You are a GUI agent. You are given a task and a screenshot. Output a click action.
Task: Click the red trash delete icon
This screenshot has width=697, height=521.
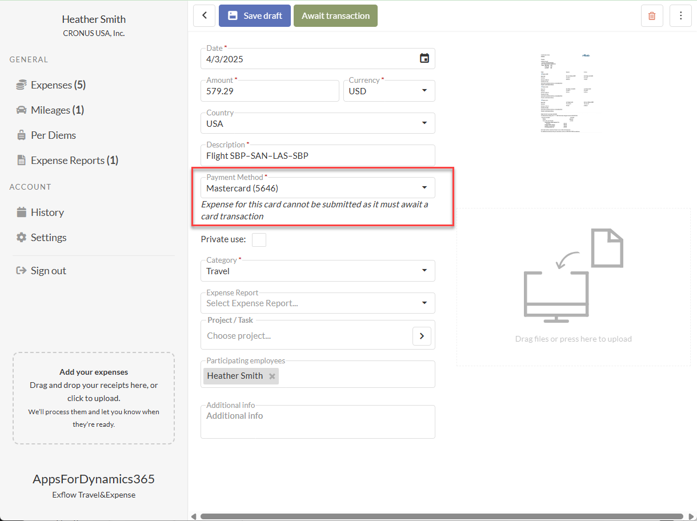[x=652, y=16]
